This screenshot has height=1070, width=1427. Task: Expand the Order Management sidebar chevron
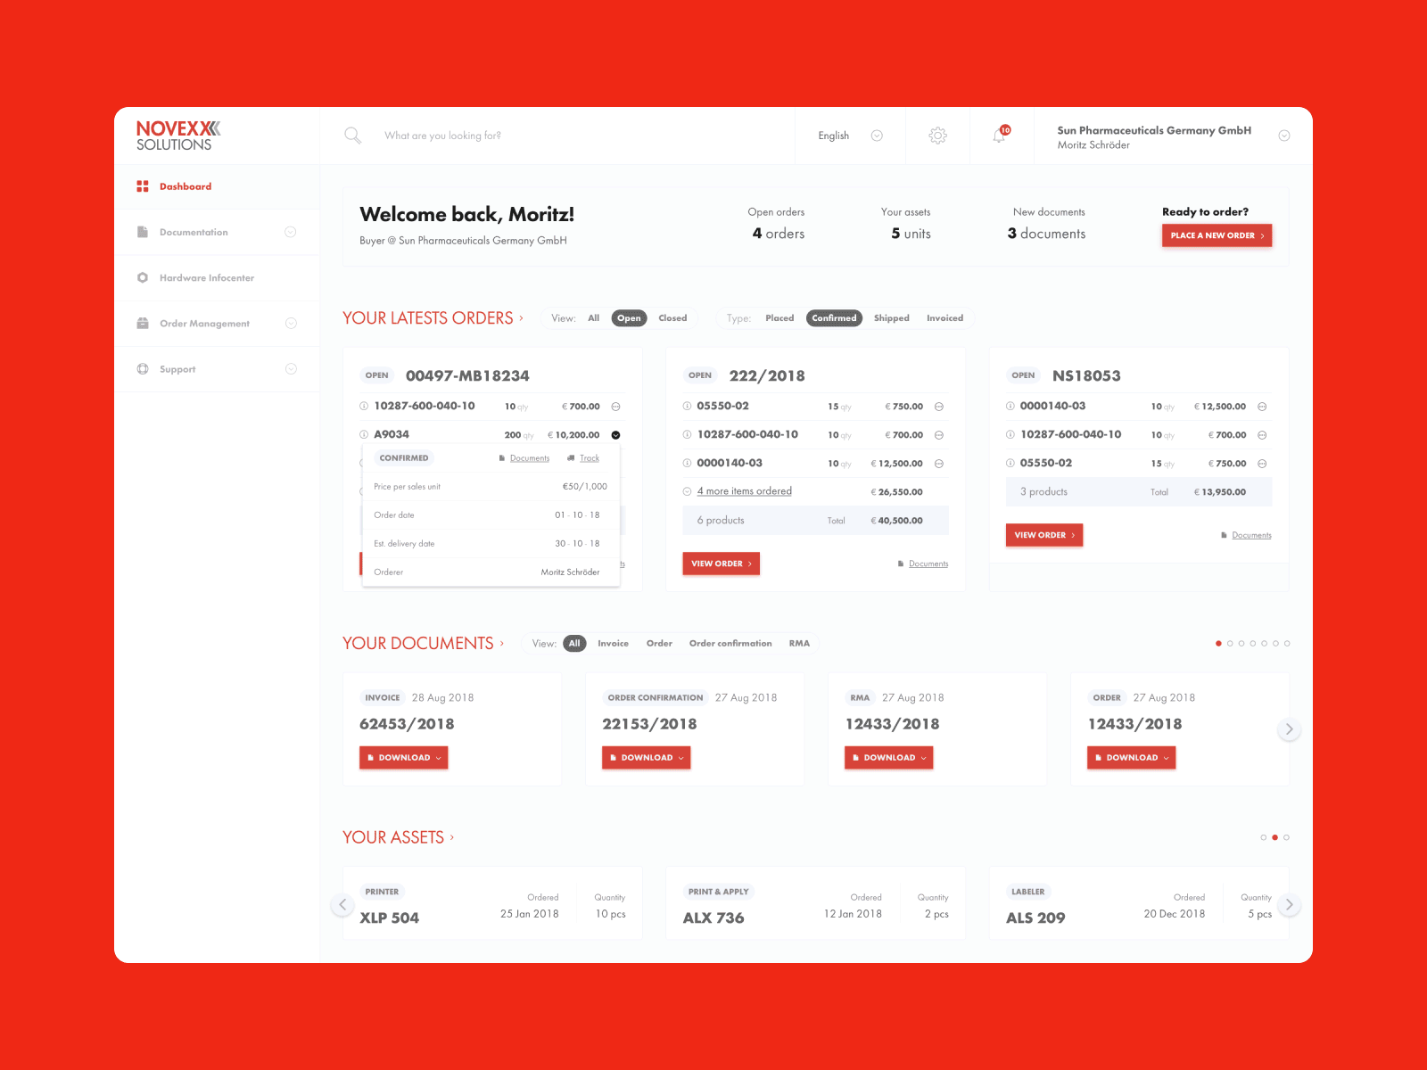click(290, 323)
